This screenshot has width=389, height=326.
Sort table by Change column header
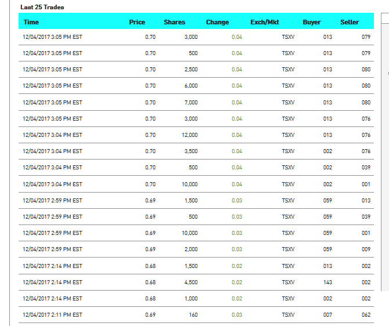pos(217,22)
